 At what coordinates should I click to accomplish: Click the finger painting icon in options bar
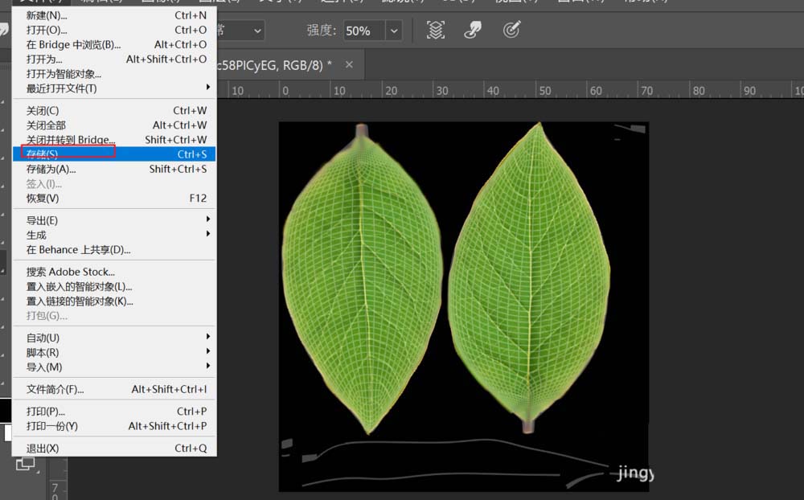click(x=474, y=31)
